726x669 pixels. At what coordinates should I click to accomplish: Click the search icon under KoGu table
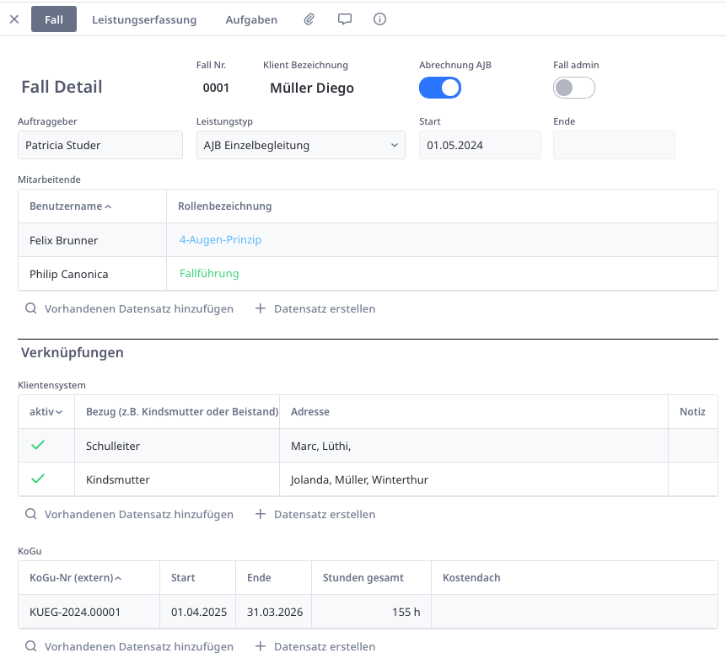[x=31, y=646]
